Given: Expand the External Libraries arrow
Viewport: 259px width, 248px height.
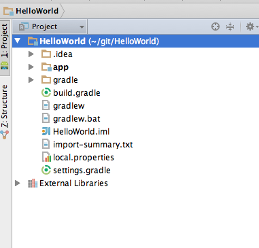Looking at the screenshot, I should [x=18, y=183].
